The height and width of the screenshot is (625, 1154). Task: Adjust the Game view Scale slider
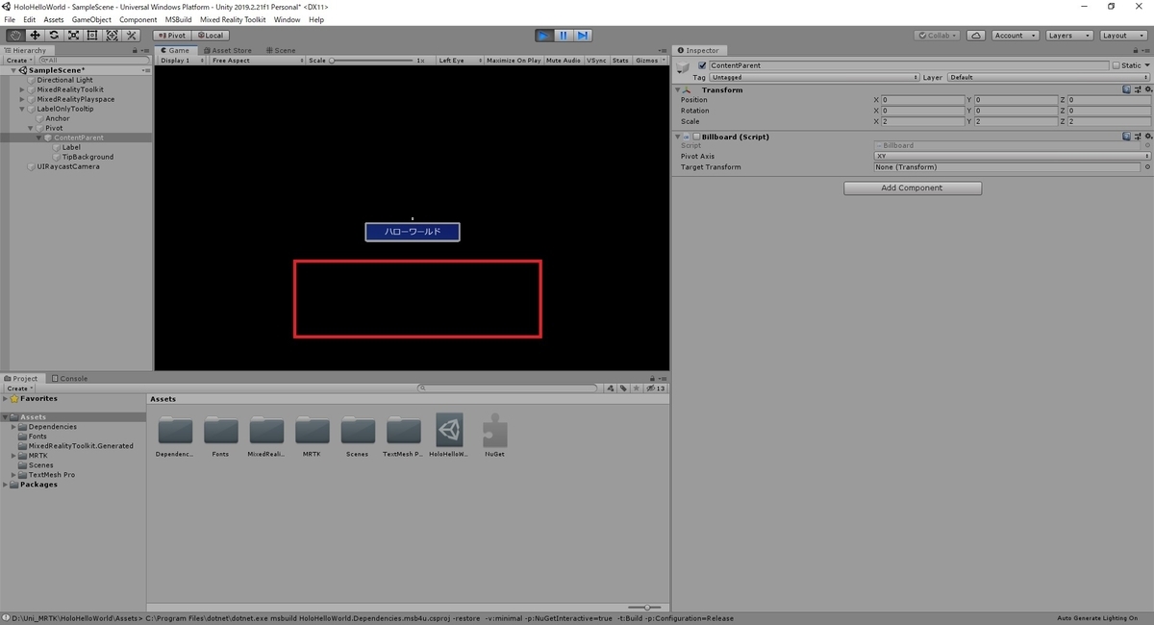[371, 61]
